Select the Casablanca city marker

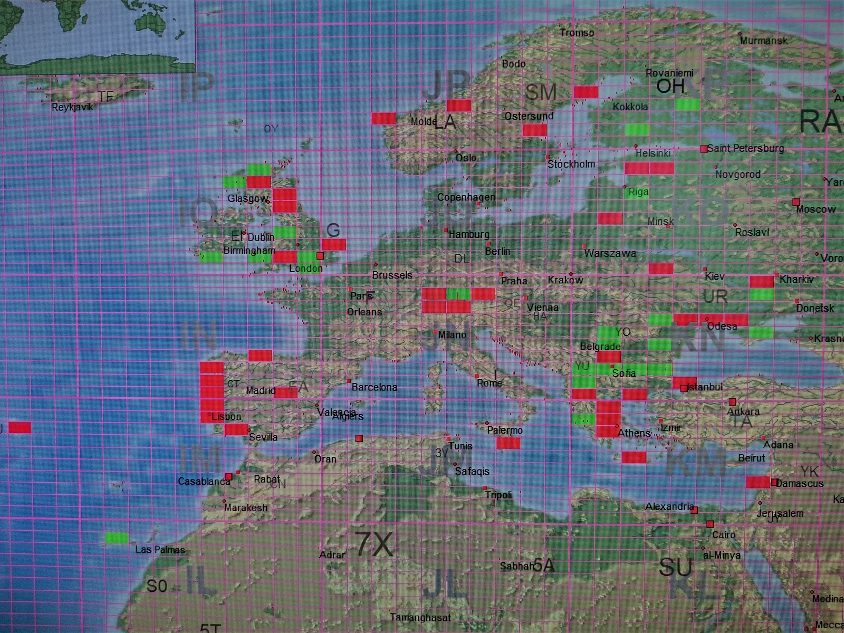228,476
